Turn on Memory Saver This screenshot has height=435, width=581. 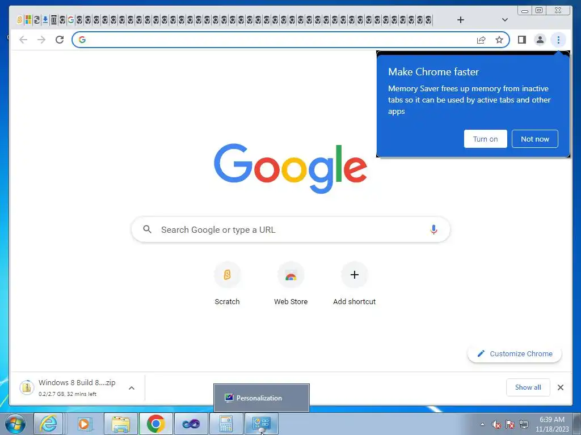(486, 139)
